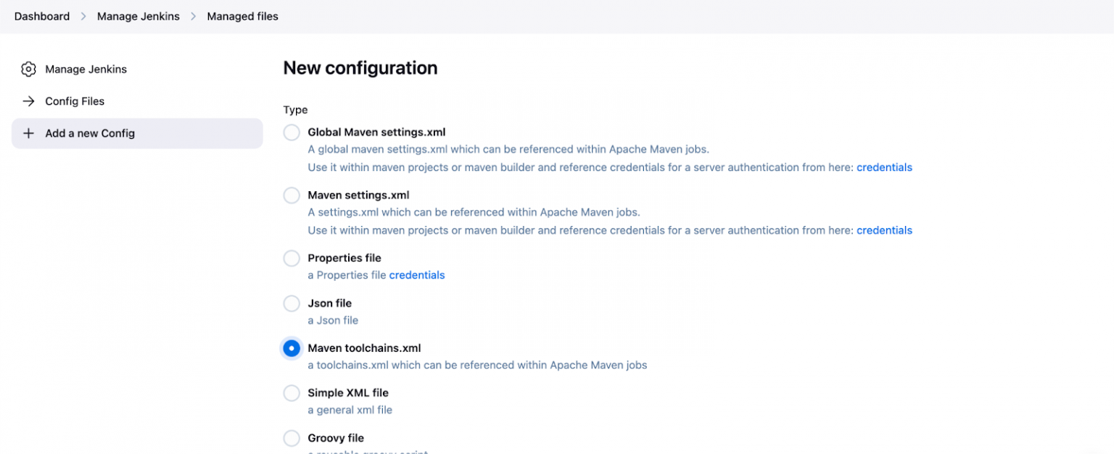1114x454 pixels.
Task: Click the arrow icon next to Config Files
Action: [x=28, y=101]
